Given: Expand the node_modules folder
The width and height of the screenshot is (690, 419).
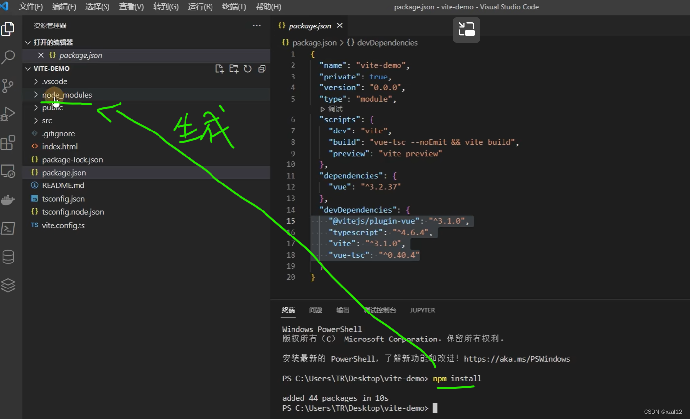Looking at the screenshot, I should click(x=36, y=95).
